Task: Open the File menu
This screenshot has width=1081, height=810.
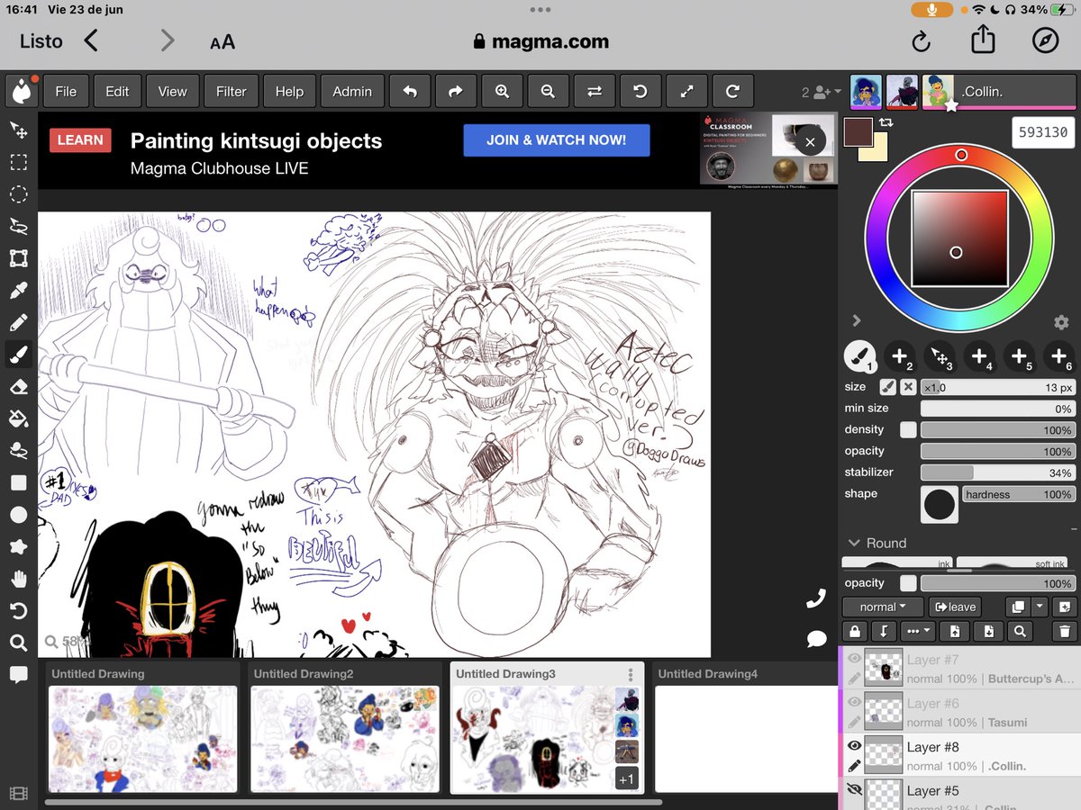Action: [x=66, y=91]
